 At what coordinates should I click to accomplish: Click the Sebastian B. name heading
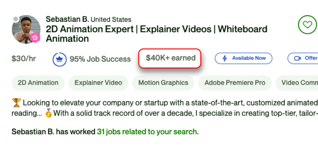click(x=67, y=19)
